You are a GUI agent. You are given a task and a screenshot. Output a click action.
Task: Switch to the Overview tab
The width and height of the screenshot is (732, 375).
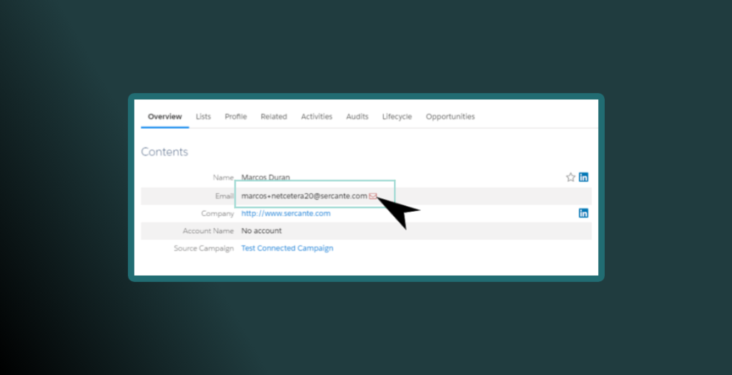[x=164, y=117]
